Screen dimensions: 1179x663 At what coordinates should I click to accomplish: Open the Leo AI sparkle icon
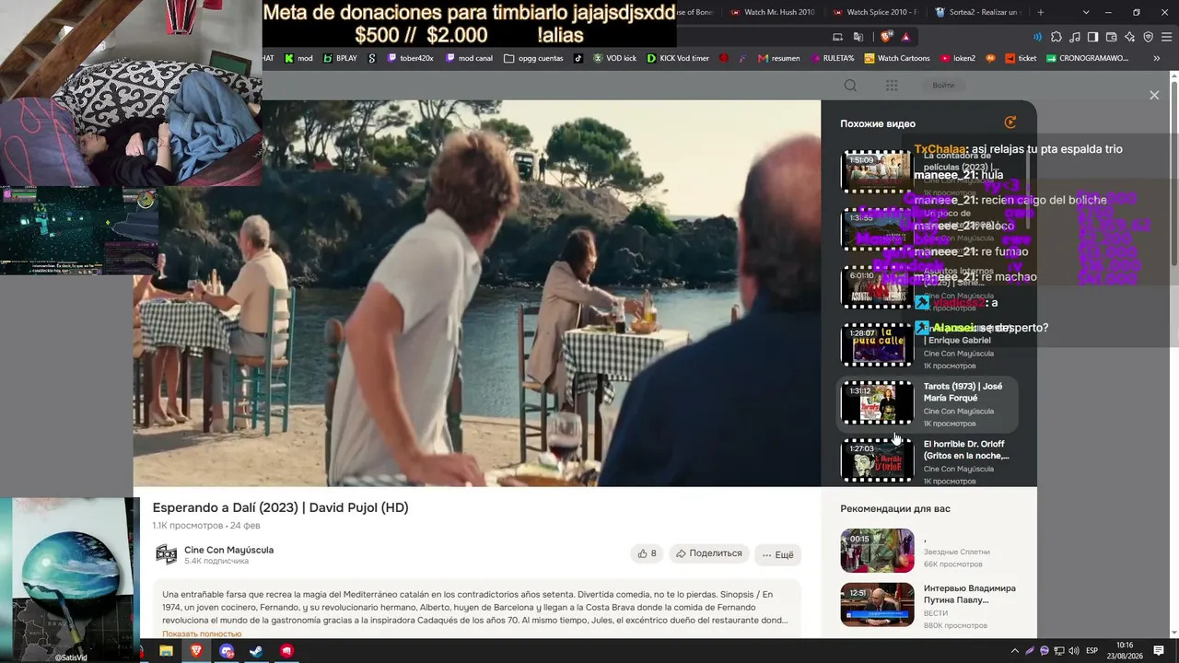[1129, 37]
